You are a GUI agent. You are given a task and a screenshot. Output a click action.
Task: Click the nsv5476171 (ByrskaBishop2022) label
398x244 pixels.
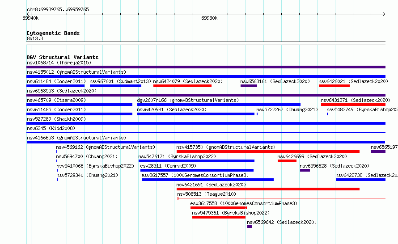177,156
